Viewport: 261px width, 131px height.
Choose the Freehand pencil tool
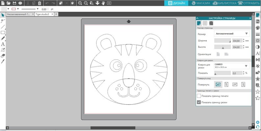[x=3, y=38]
